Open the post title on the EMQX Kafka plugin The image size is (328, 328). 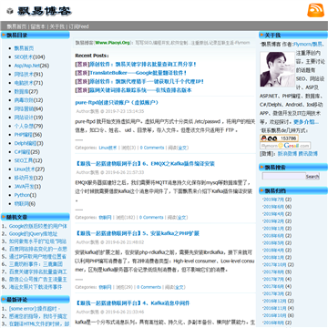145,164
